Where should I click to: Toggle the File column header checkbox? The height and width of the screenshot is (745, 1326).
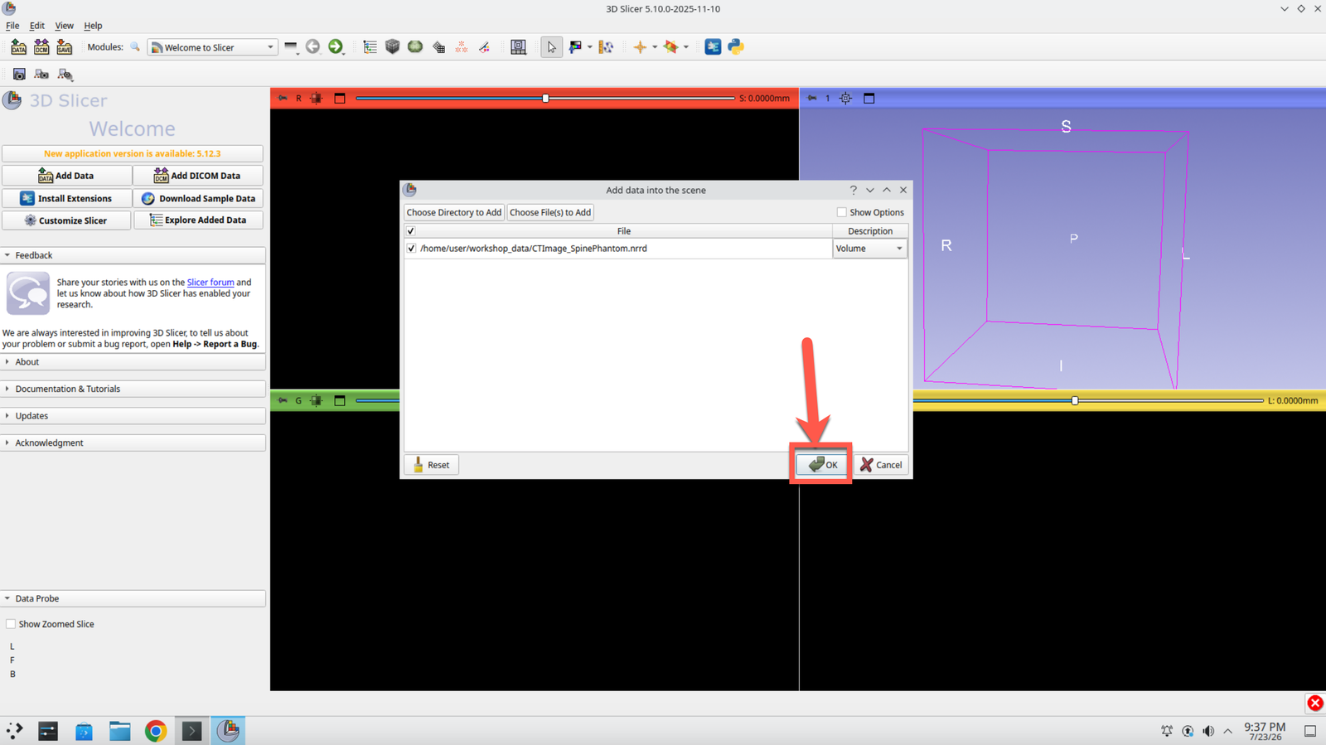(x=411, y=231)
